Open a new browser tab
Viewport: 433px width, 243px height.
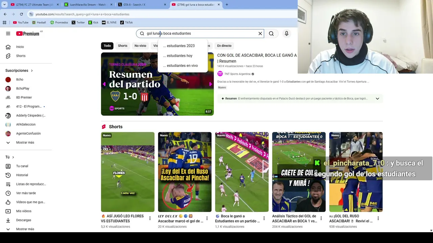pos(227,5)
